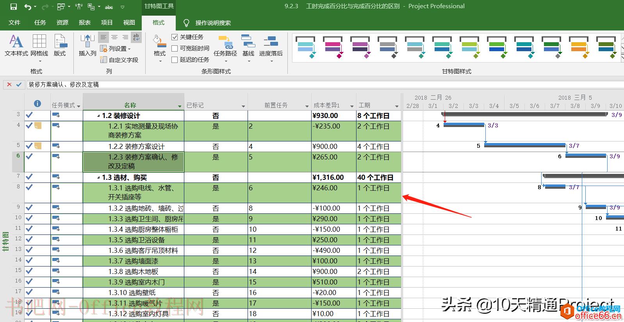The image size is (624, 322).
Task: Click the note icon on row 4
Action: 38,125
